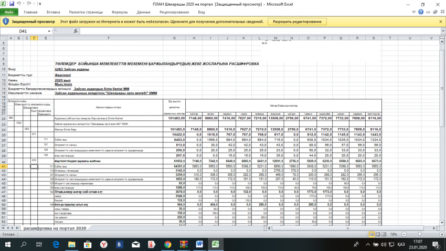
Task: Click vertical scrollbar up arrow
Action: [x=442, y=42]
